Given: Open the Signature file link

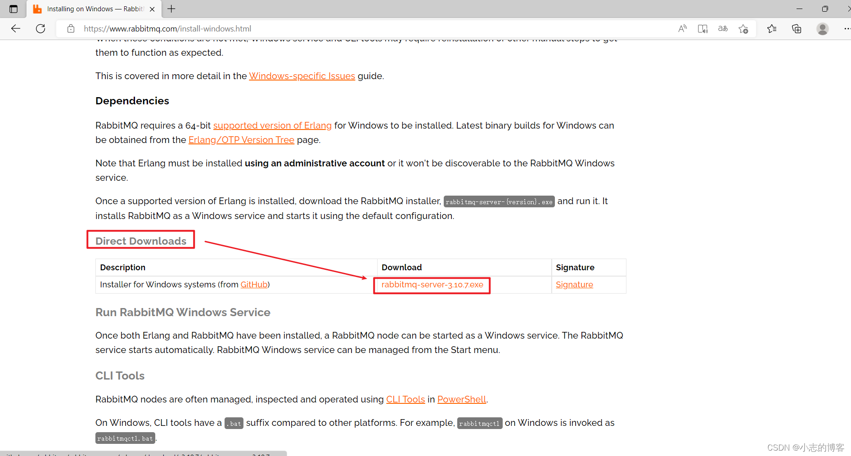Looking at the screenshot, I should click(x=574, y=285).
